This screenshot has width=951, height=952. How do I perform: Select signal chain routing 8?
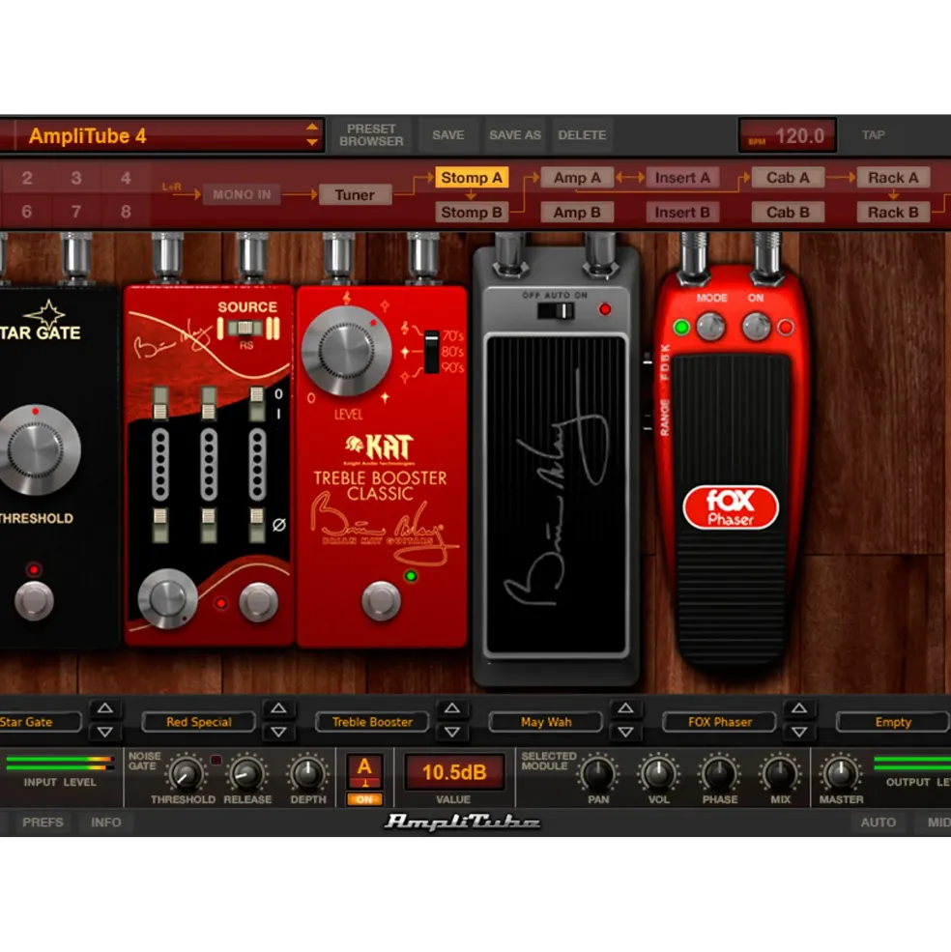click(x=126, y=212)
